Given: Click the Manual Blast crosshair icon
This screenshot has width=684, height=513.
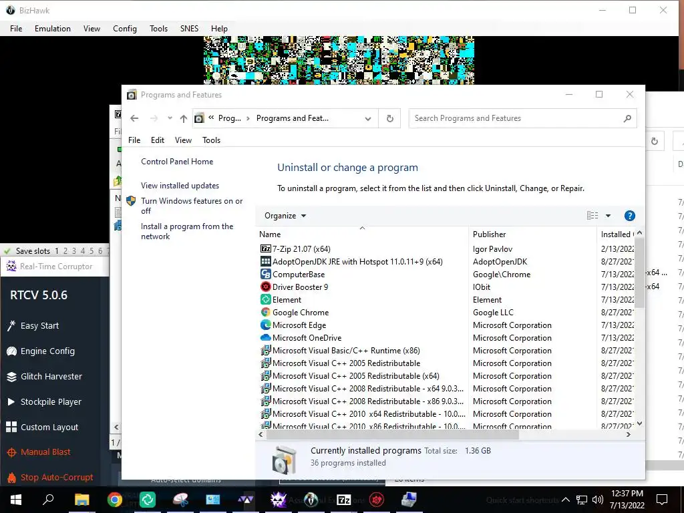Looking at the screenshot, I should (11, 452).
